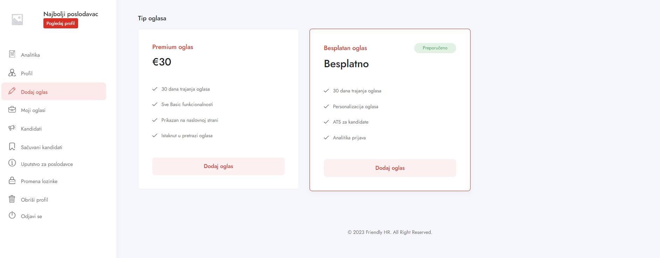The width and height of the screenshot is (660, 258).
Task: Click the Dodaj oglas pencil icon
Action: pyautogui.click(x=12, y=91)
